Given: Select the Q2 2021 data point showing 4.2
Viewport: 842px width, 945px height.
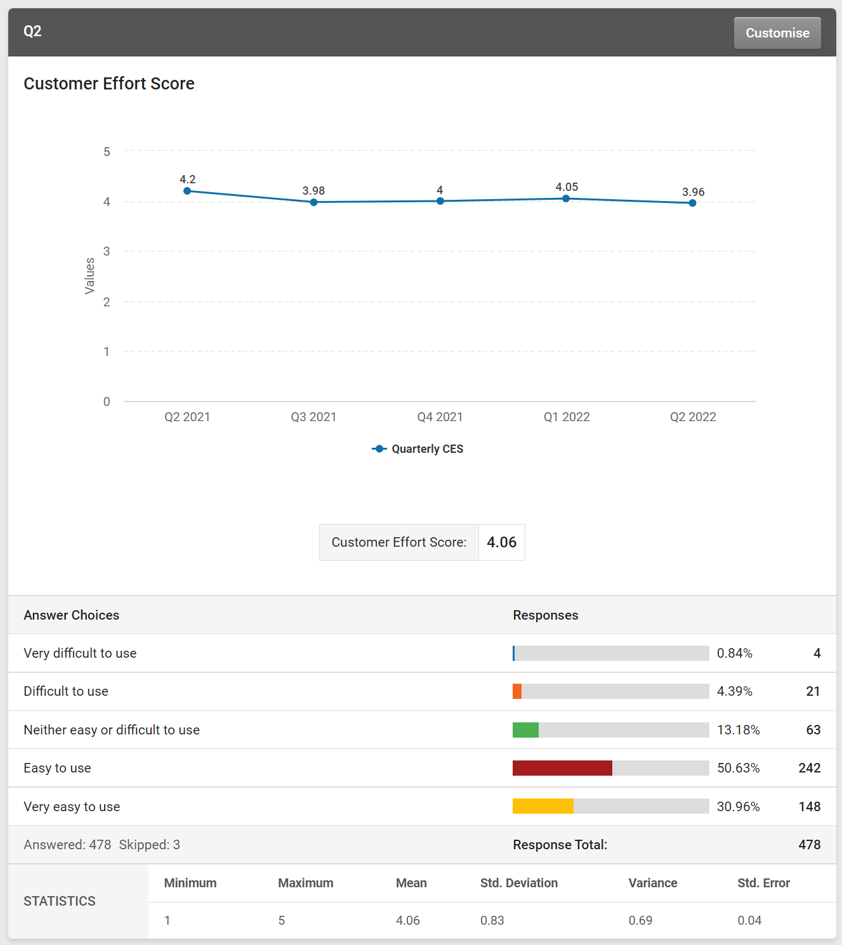Looking at the screenshot, I should pos(187,190).
